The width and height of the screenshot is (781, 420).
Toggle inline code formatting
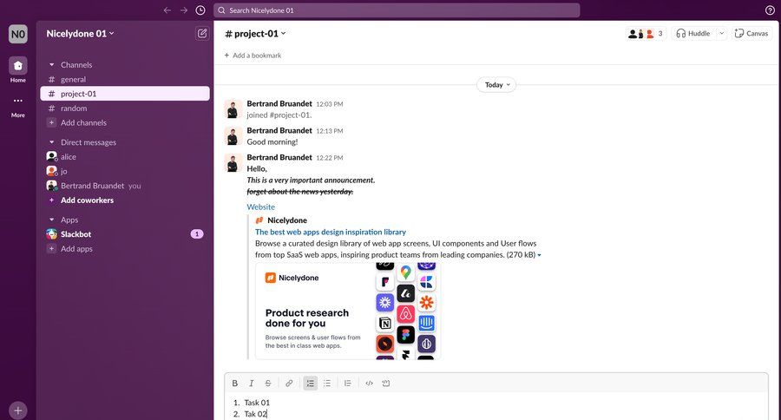click(369, 384)
